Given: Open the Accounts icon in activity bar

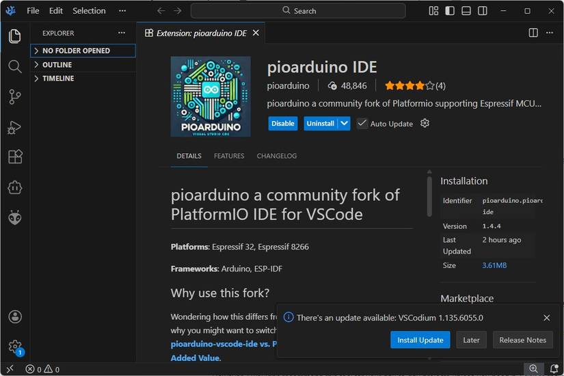Looking at the screenshot, I should pyautogui.click(x=15, y=317).
